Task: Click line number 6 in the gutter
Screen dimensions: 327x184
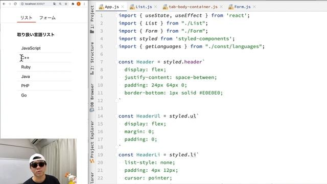Action: click(x=102, y=54)
